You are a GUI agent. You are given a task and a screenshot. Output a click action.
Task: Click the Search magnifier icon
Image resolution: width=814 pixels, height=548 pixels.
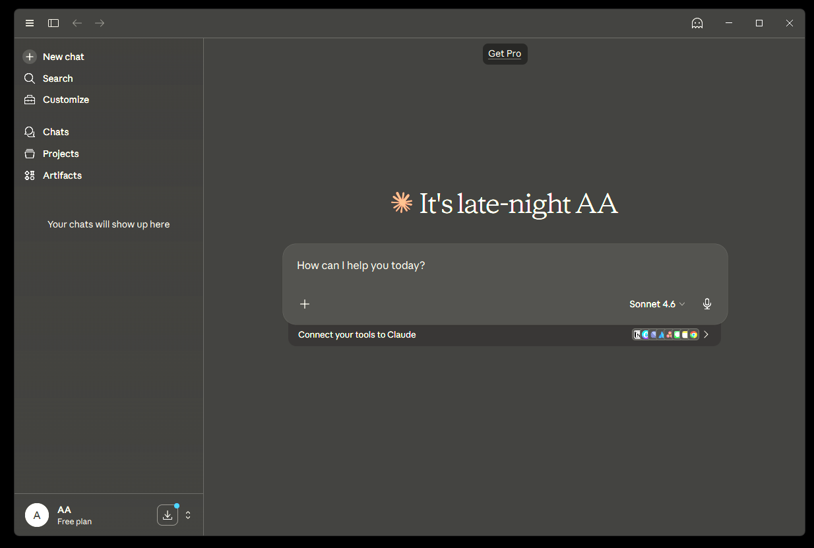(x=30, y=78)
